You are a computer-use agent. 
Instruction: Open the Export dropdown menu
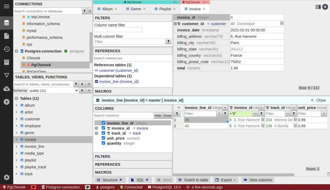[226, 180]
